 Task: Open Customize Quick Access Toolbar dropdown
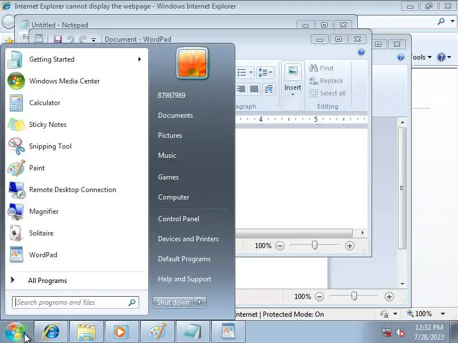click(93, 39)
